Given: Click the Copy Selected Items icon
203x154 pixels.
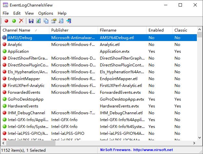Looking at the screenshot, I should [46, 21].
